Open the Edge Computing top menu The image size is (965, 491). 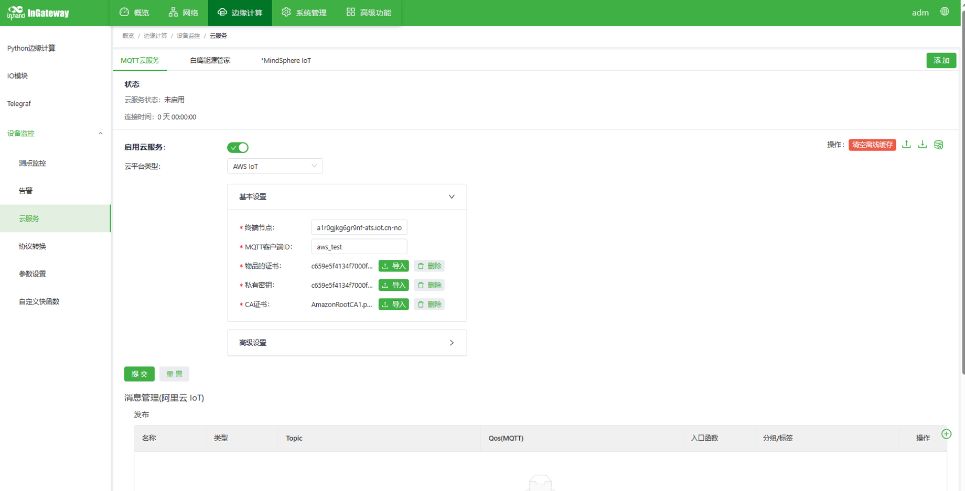click(240, 13)
